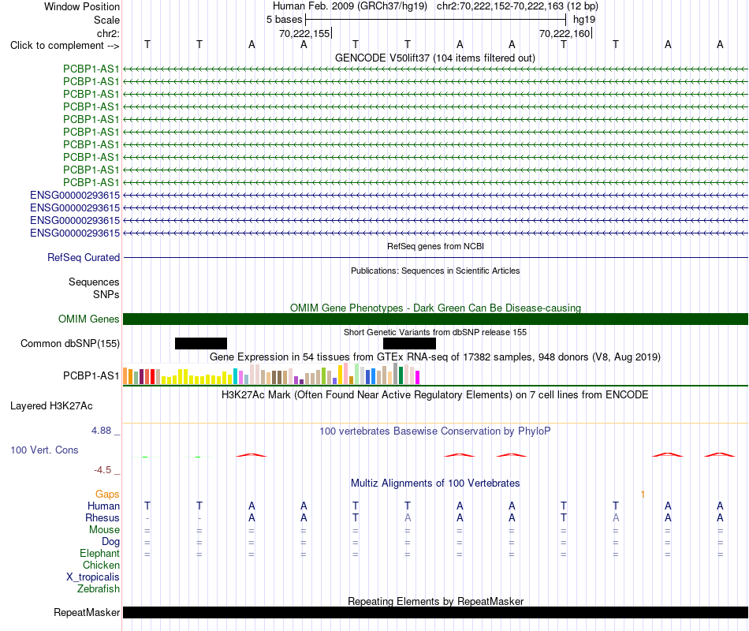Click the dark green OMIM Genes bar

point(435,319)
